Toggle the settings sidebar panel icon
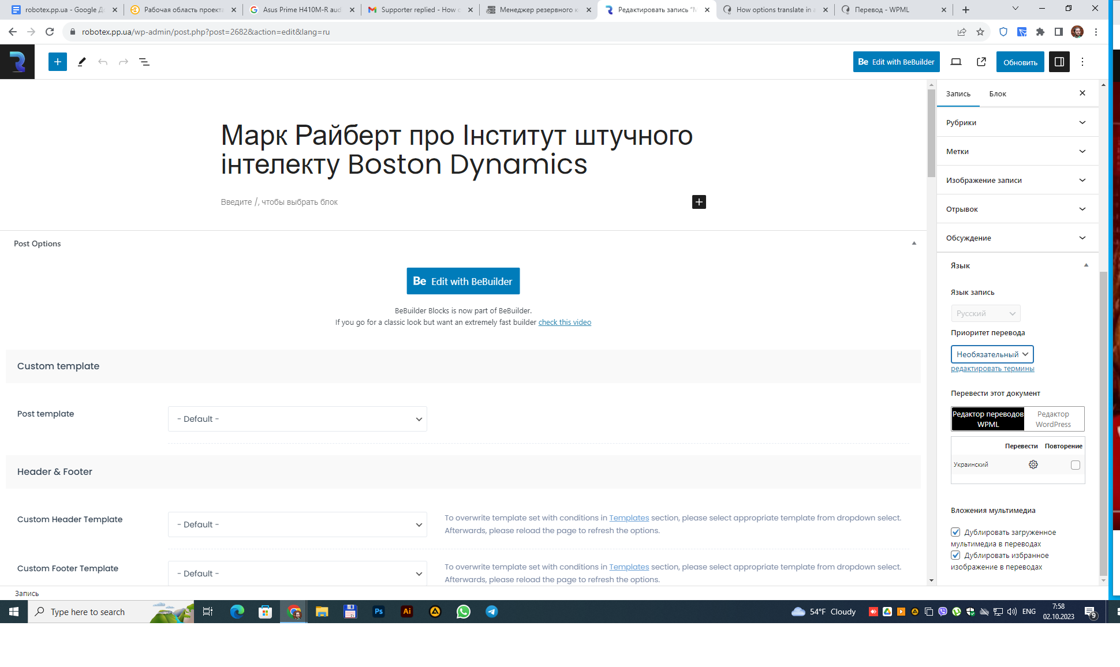 tap(1059, 62)
